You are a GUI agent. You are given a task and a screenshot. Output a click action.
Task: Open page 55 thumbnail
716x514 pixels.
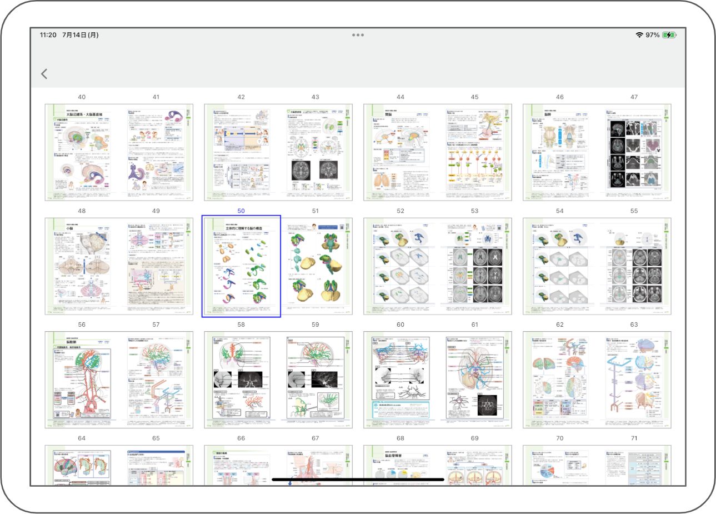click(634, 266)
